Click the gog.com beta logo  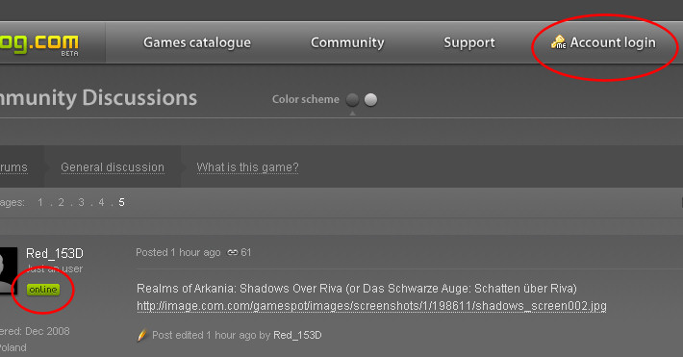(x=39, y=44)
